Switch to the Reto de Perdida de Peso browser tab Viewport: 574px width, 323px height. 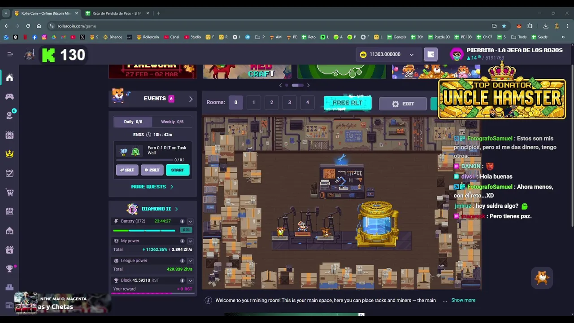(117, 13)
